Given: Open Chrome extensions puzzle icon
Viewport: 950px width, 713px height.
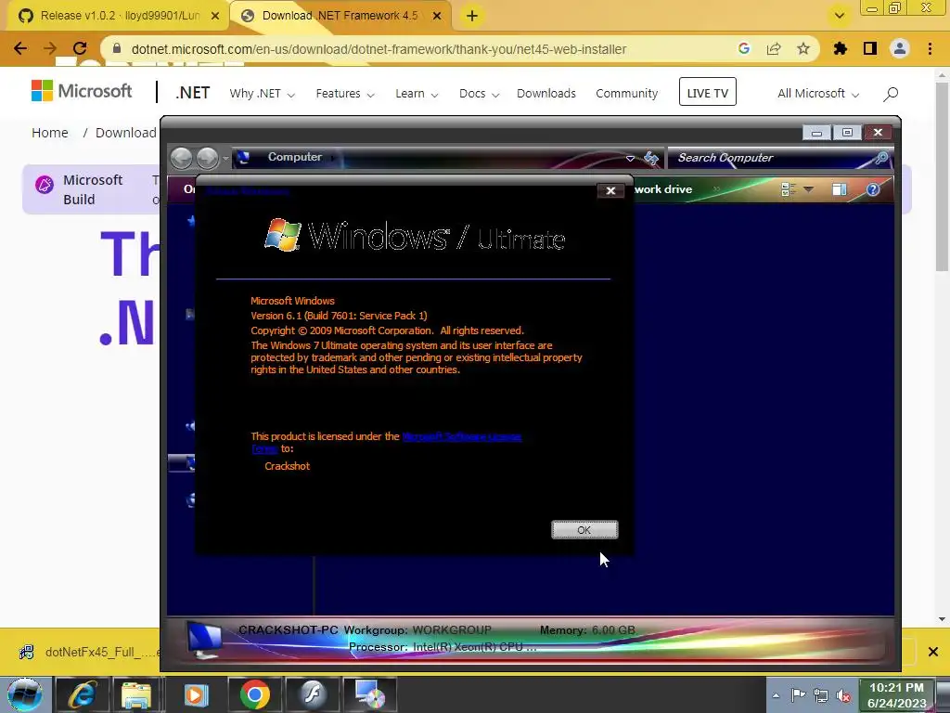Looking at the screenshot, I should (841, 48).
